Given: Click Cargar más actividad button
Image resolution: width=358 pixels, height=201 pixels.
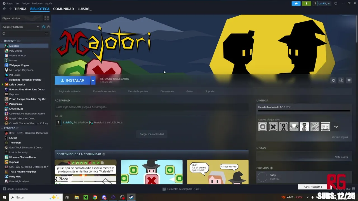Looking at the screenshot, I should 152,134.
